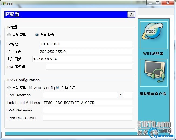The height and width of the screenshot is (140, 176).
Task: Select 自动获取 radio under IP配置
Action: pos(9,35)
